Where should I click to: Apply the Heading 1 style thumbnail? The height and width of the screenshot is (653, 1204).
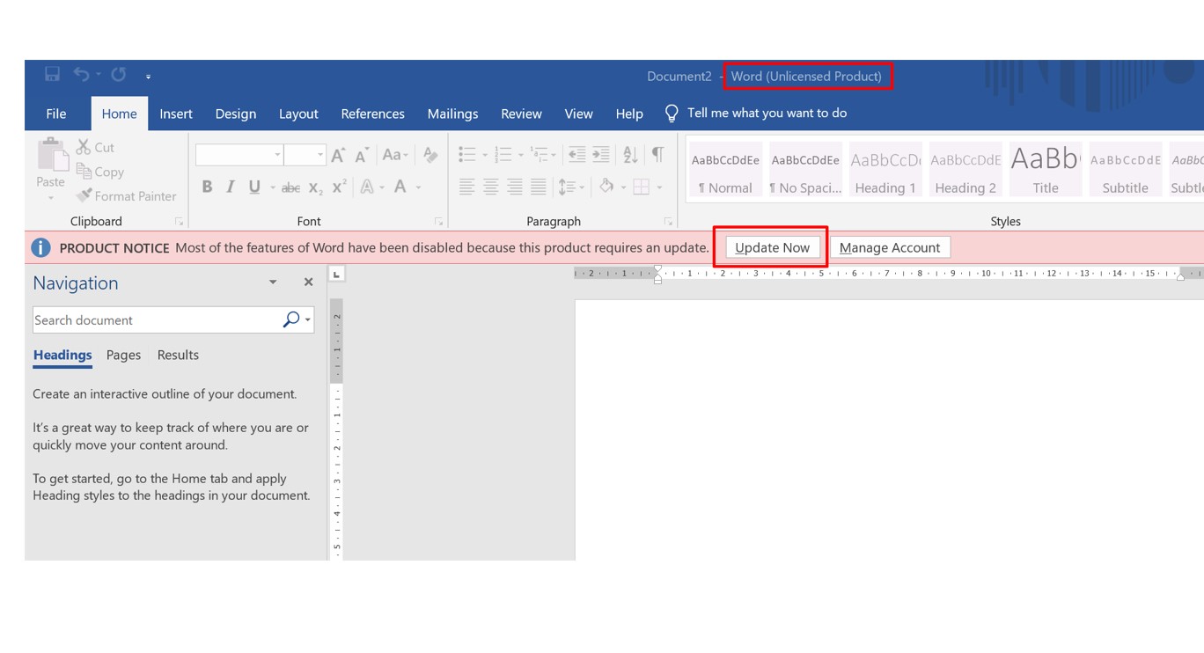click(885, 169)
